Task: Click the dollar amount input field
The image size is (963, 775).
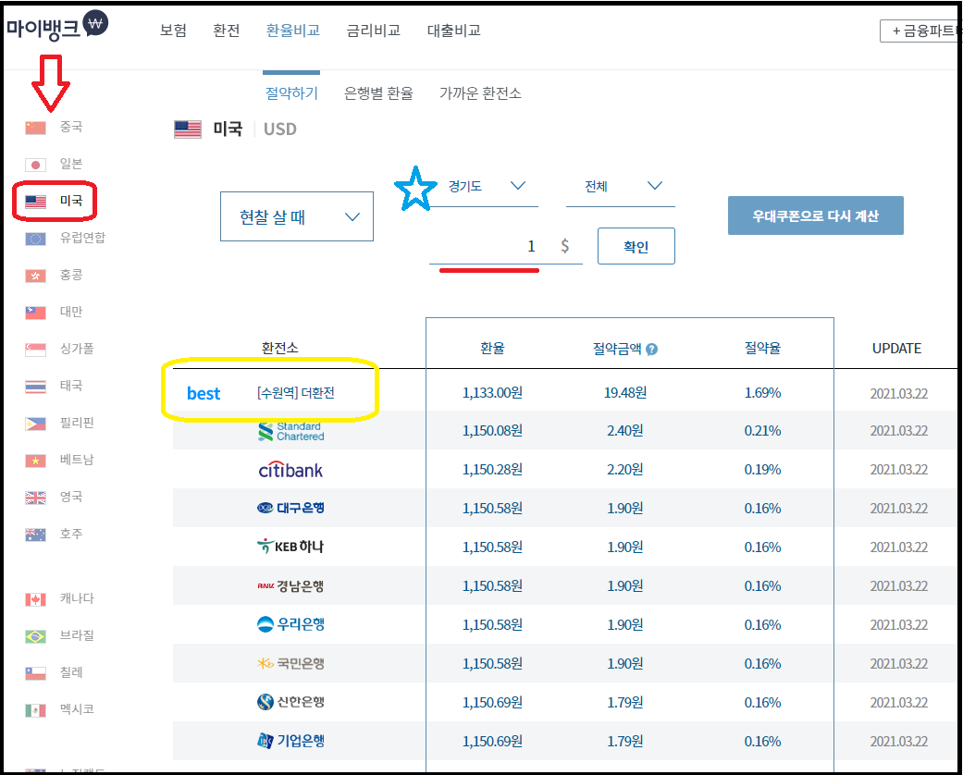Action: click(505, 246)
